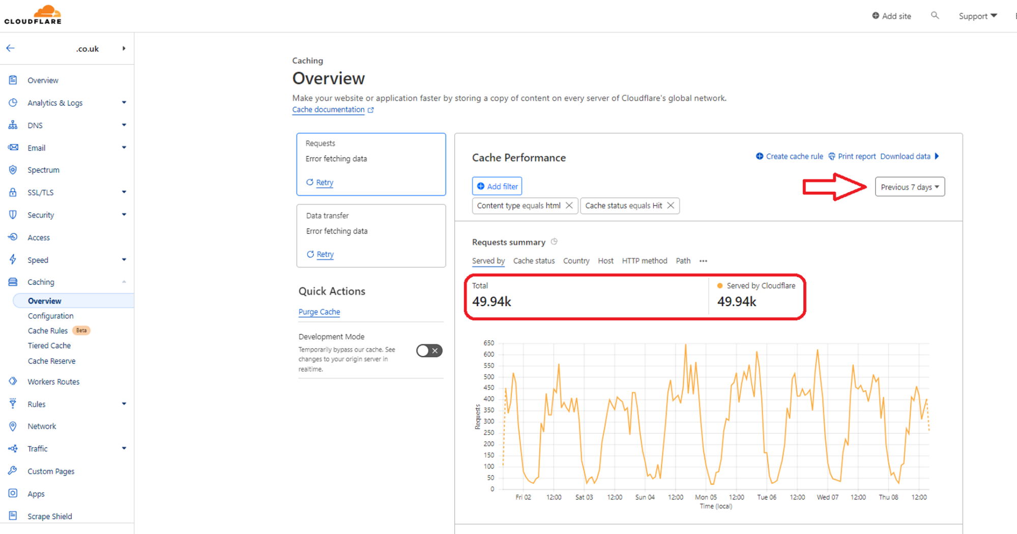Remove the Content type equals html filter
Screen dimensions: 1017x534
tap(569, 205)
